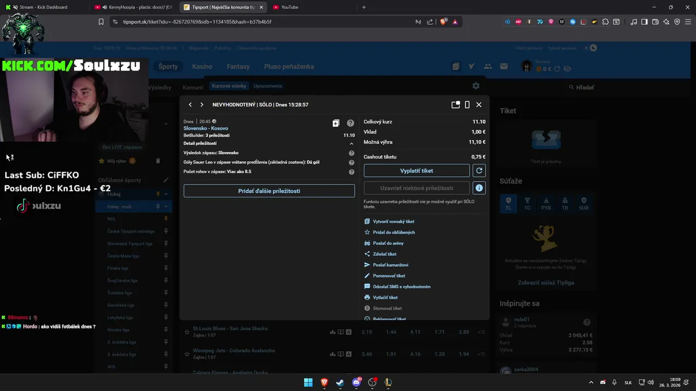Click Pridať ďalšie príležitosti button

tap(269, 191)
